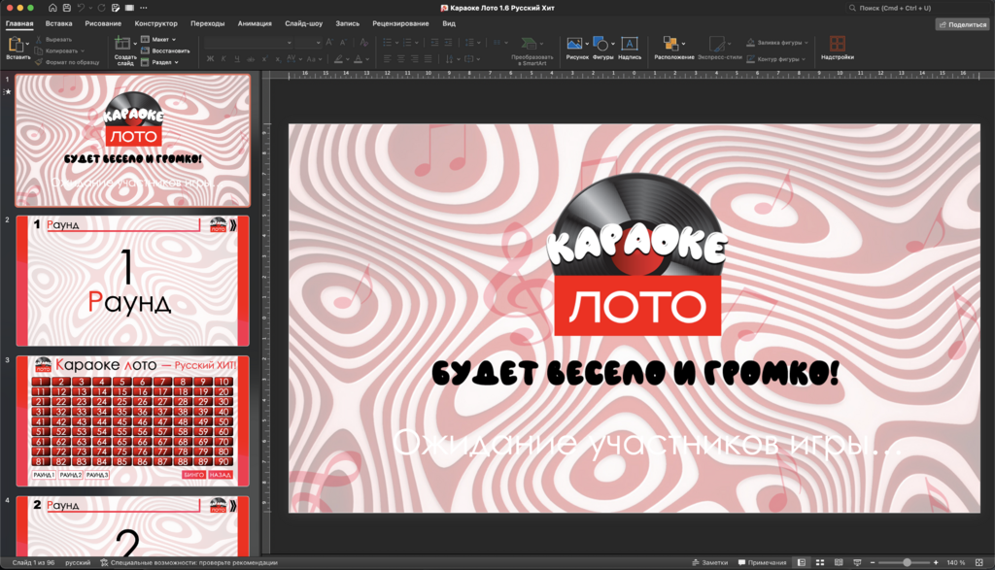This screenshot has width=995, height=570.
Task: Open the Анимация tab
Action: pos(255,23)
